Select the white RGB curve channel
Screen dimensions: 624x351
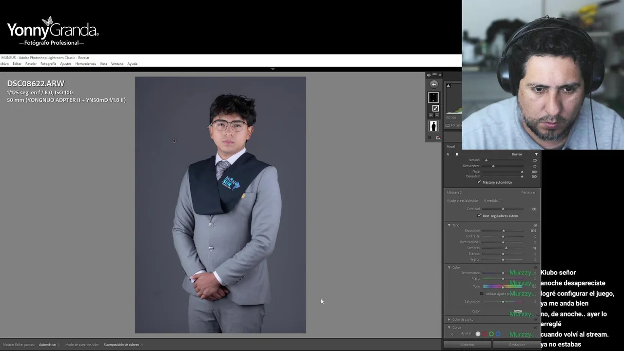point(478,334)
